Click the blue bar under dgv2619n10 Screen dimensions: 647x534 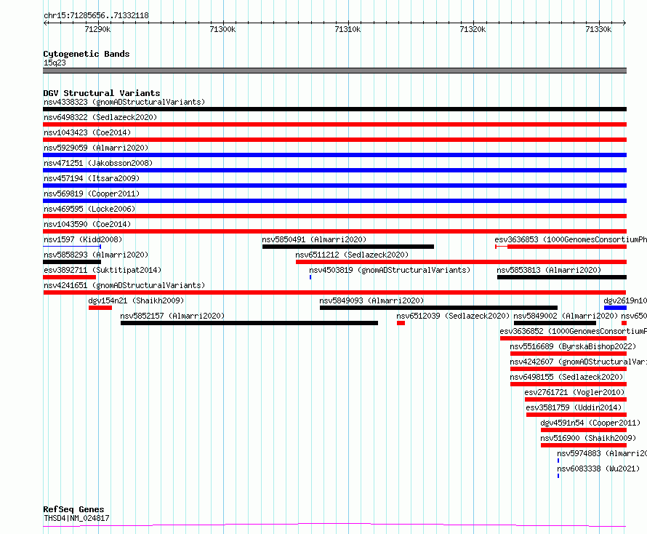(x=615, y=308)
